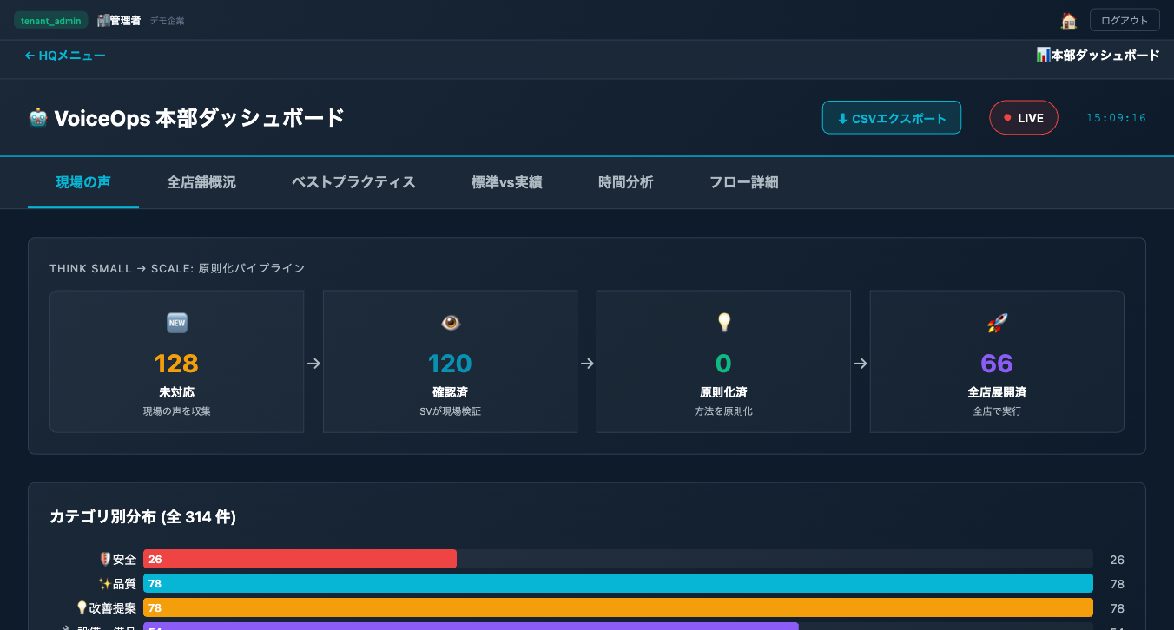Click the lightbulb icon on the 原則化済 stage
The image size is (1174, 630).
(723, 322)
